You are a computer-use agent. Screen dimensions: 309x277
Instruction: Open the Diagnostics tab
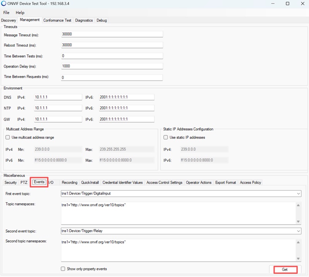point(84,20)
